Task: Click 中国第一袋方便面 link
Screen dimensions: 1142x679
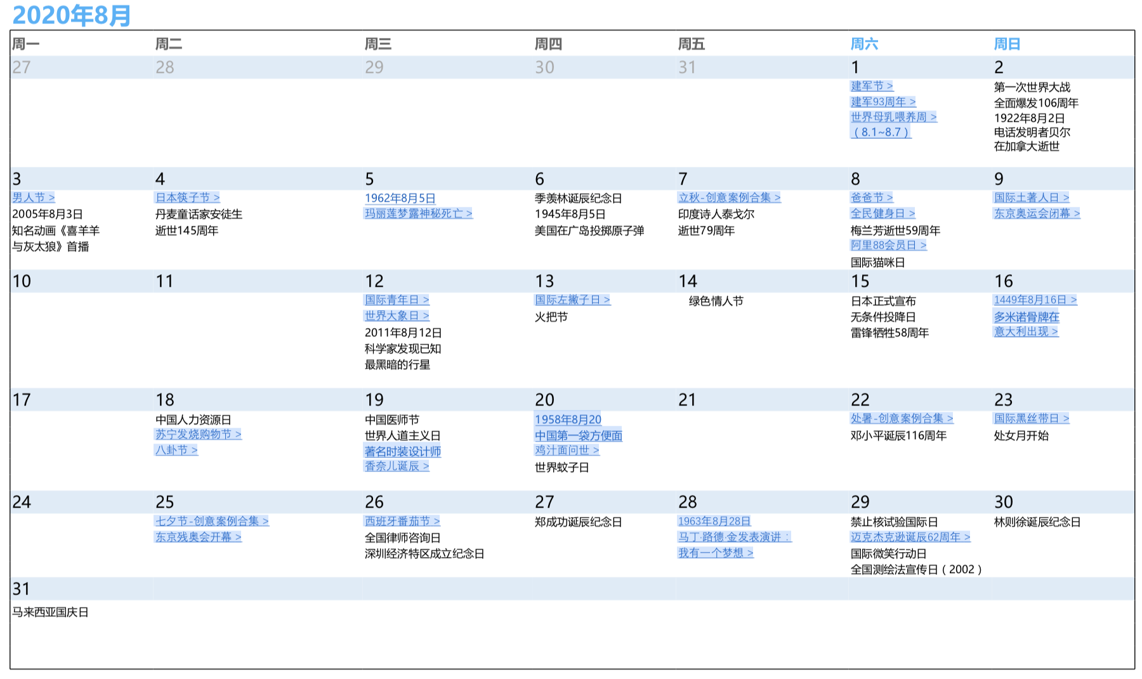Action: (x=577, y=435)
